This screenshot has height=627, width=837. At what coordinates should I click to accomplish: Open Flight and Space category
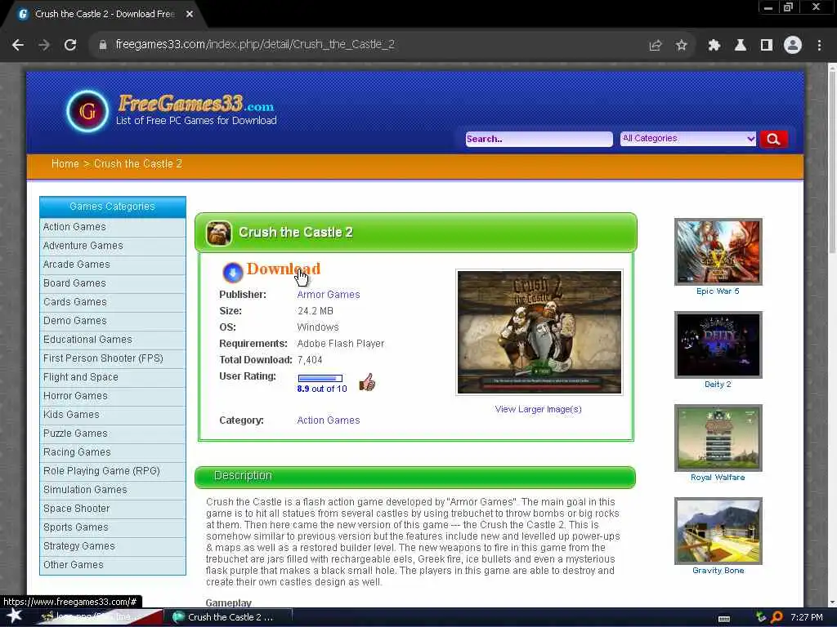click(x=113, y=377)
